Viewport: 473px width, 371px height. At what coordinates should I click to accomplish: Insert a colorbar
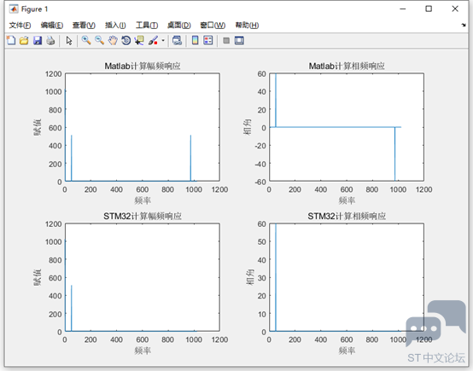coord(196,40)
